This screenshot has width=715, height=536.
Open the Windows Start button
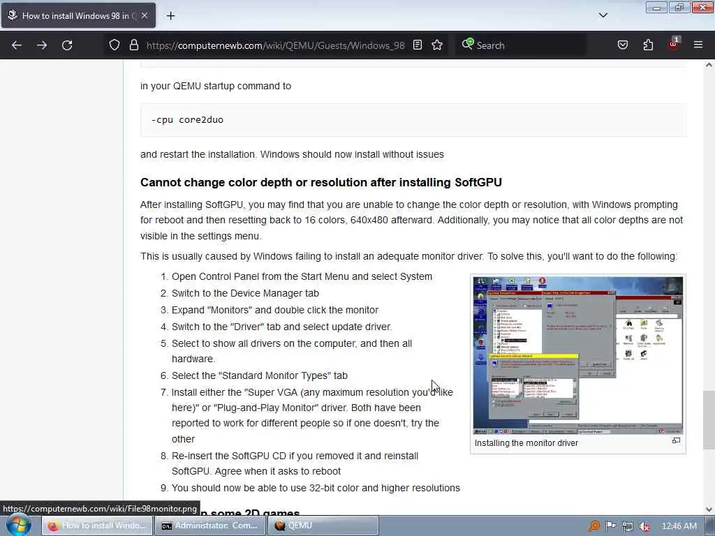tap(18, 526)
